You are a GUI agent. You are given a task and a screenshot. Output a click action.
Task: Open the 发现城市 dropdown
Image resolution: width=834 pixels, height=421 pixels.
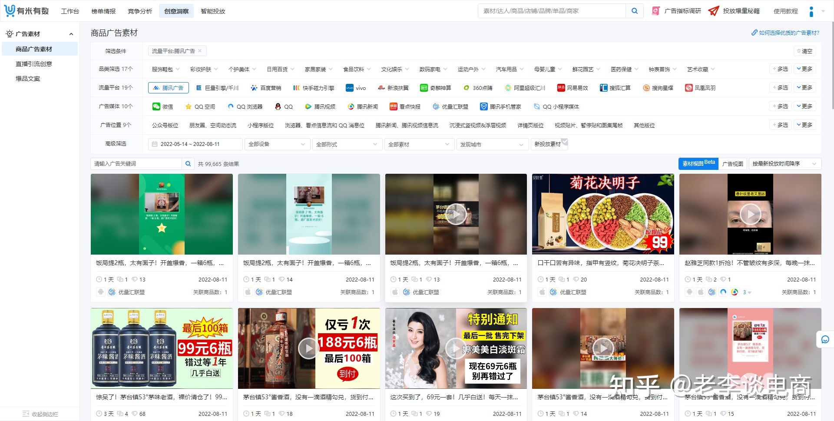tap(493, 144)
